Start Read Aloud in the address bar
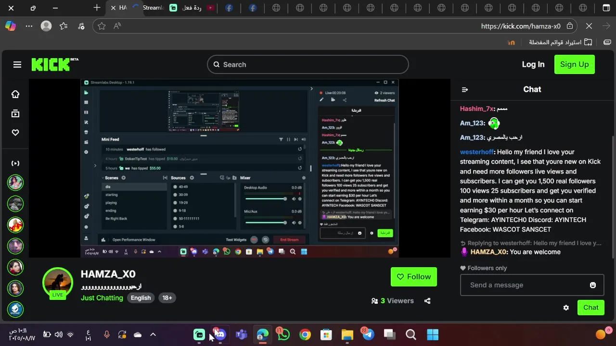This screenshot has height=346, width=616. tap(117, 26)
